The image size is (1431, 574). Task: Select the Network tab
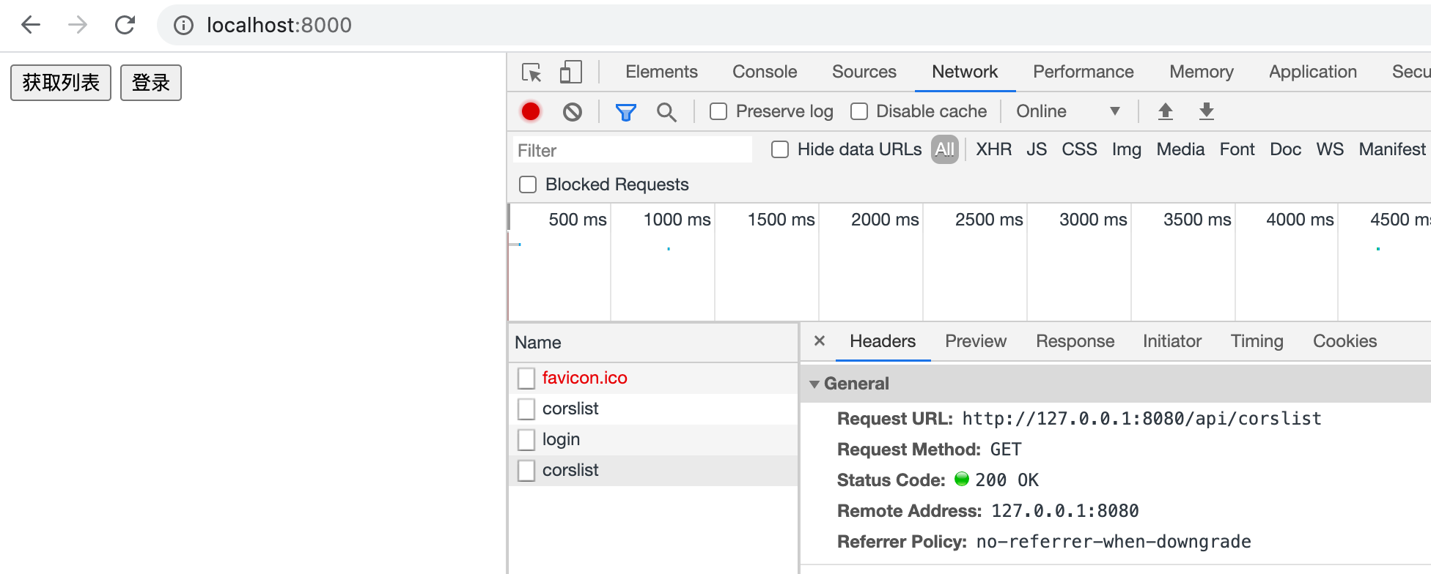tap(965, 72)
